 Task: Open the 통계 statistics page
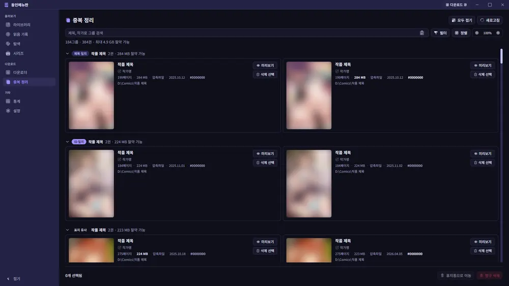coord(29,101)
